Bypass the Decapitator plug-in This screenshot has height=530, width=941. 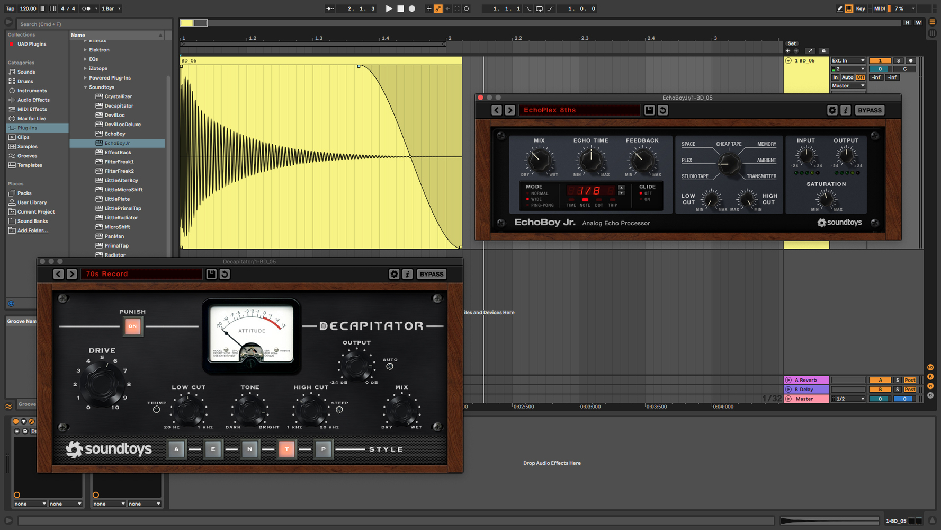pyautogui.click(x=432, y=274)
